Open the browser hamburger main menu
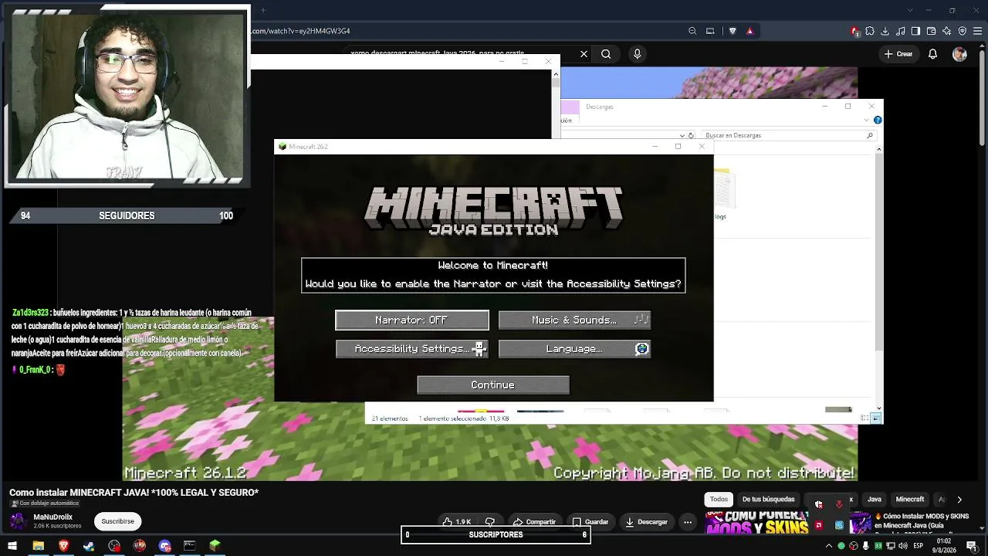The image size is (988, 556). (978, 31)
